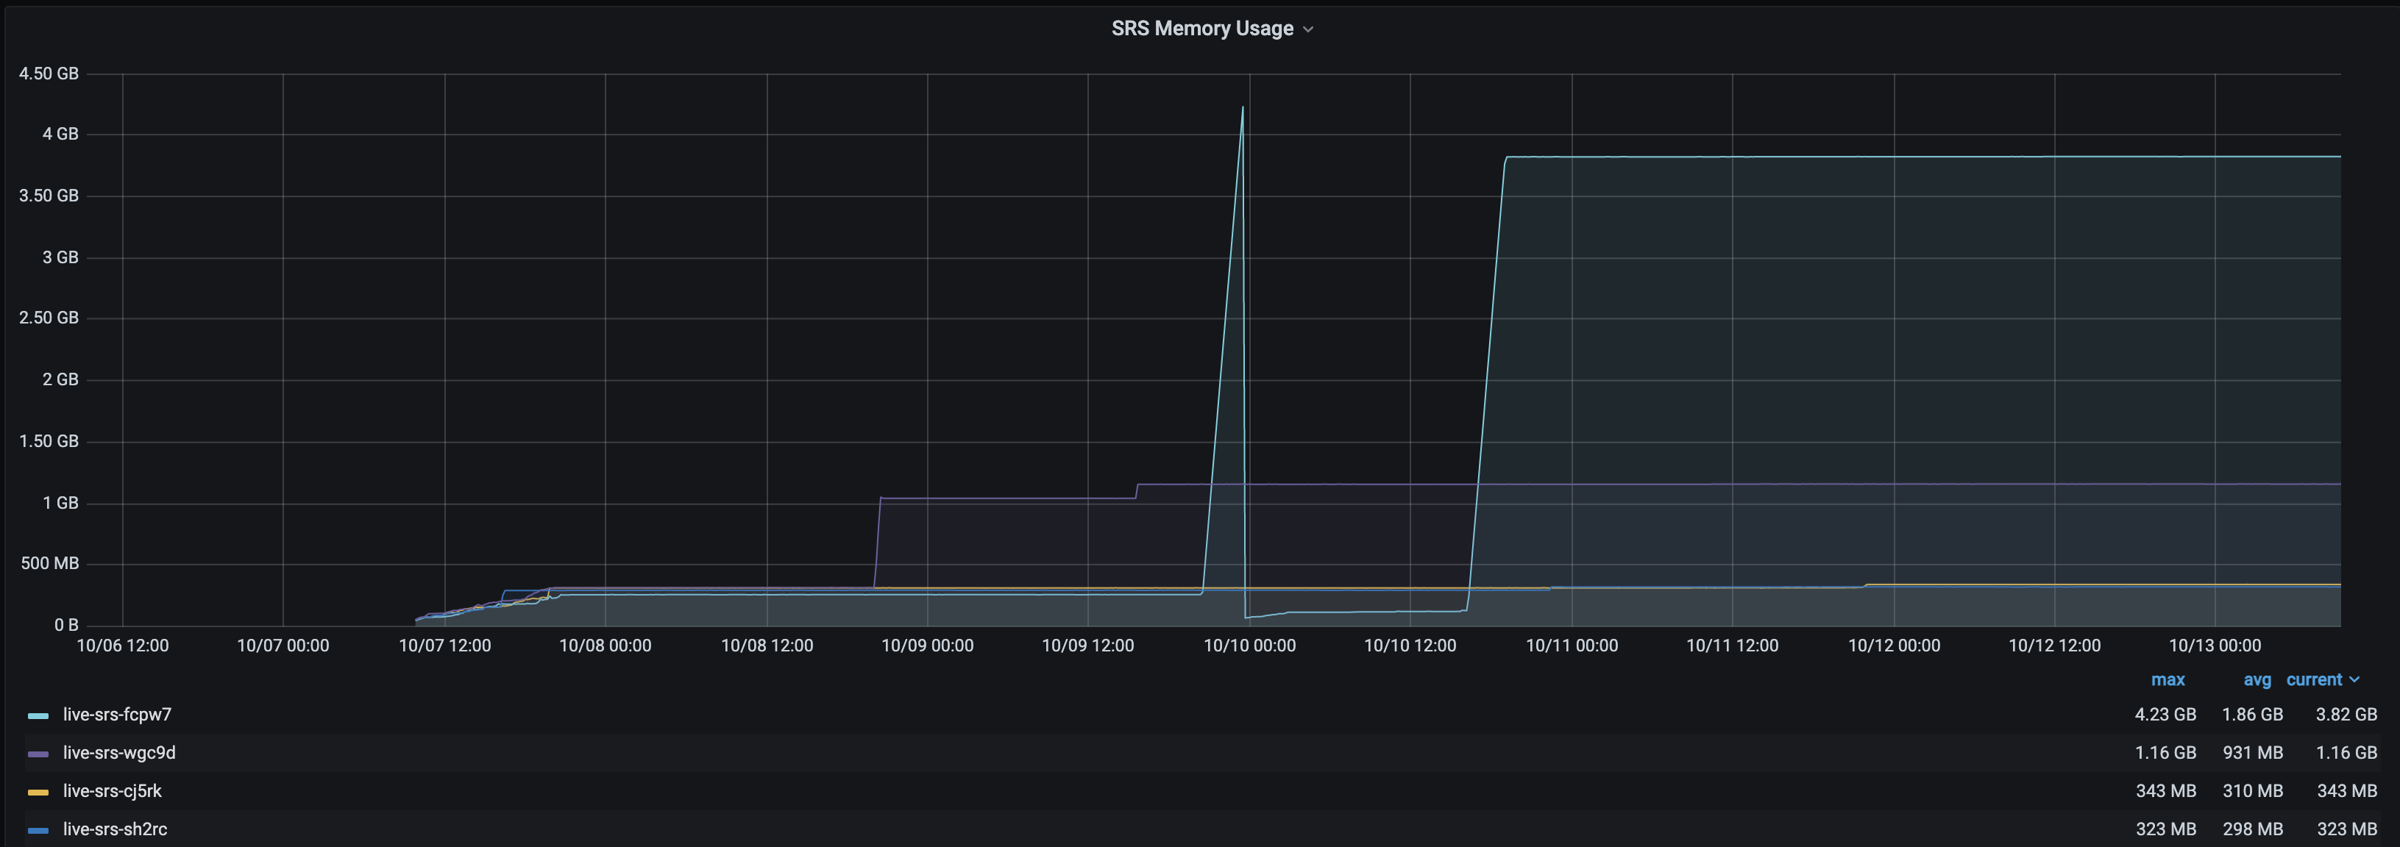This screenshot has width=2400, height=847.
Task: Click the chevron next to the panel title
Action: pos(1308,30)
